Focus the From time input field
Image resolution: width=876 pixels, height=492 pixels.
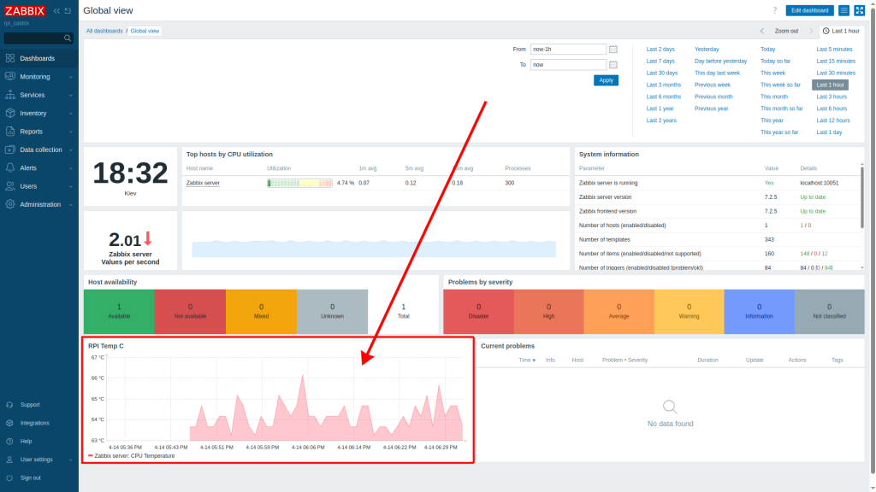tap(568, 49)
